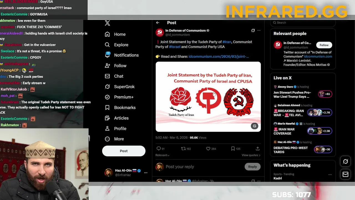Open three-dot menu beside Kadri trend
The height and width of the screenshot is (200, 355).
point(330,175)
